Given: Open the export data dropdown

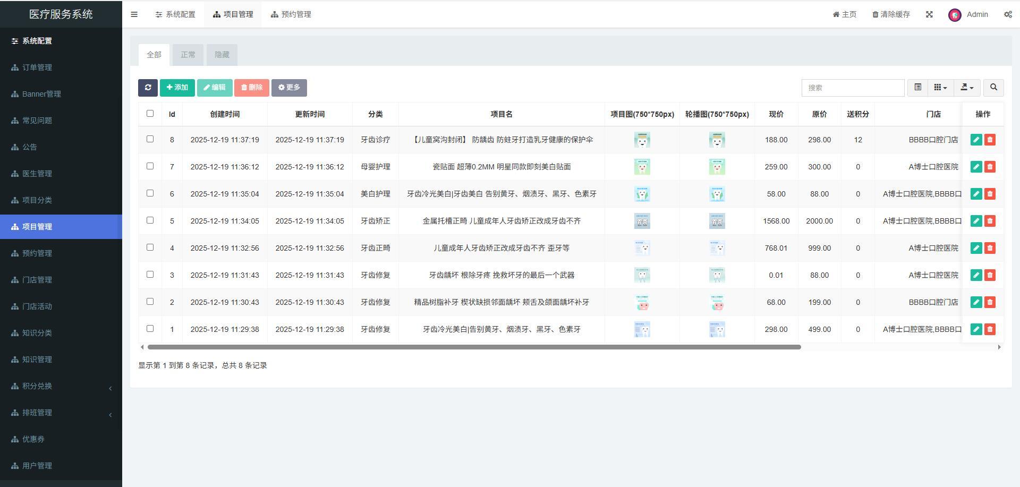Looking at the screenshot, I should coord(967,88).
